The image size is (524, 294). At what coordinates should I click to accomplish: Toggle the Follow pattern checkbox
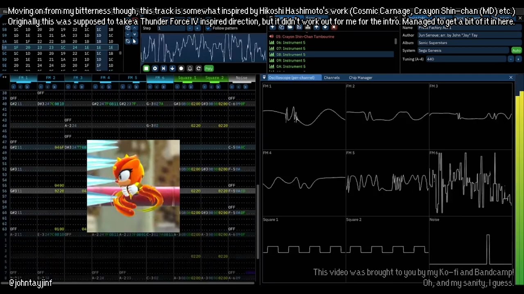[208, 28]
